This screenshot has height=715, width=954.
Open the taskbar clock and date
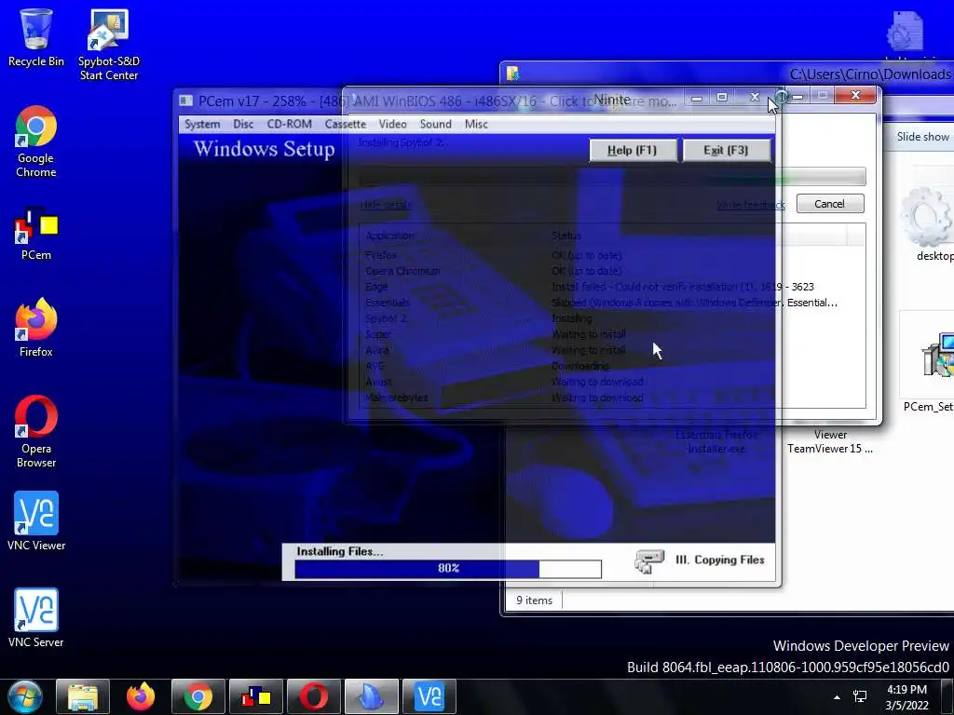pyautogui.click(x=906, y=697)
